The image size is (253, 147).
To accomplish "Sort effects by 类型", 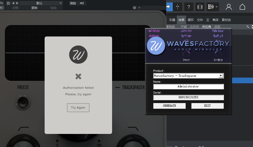I will pyautogui.click(x=217, y=27).
